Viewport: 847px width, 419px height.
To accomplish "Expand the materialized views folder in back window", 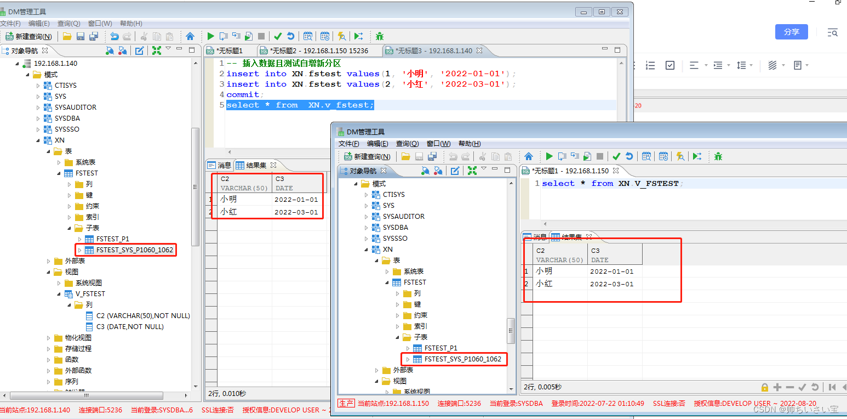I will coord(49,338).
